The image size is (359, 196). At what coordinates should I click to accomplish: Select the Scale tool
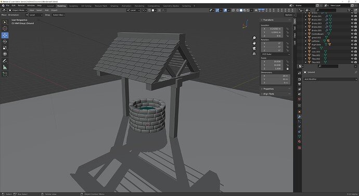[x=5, y=48]
